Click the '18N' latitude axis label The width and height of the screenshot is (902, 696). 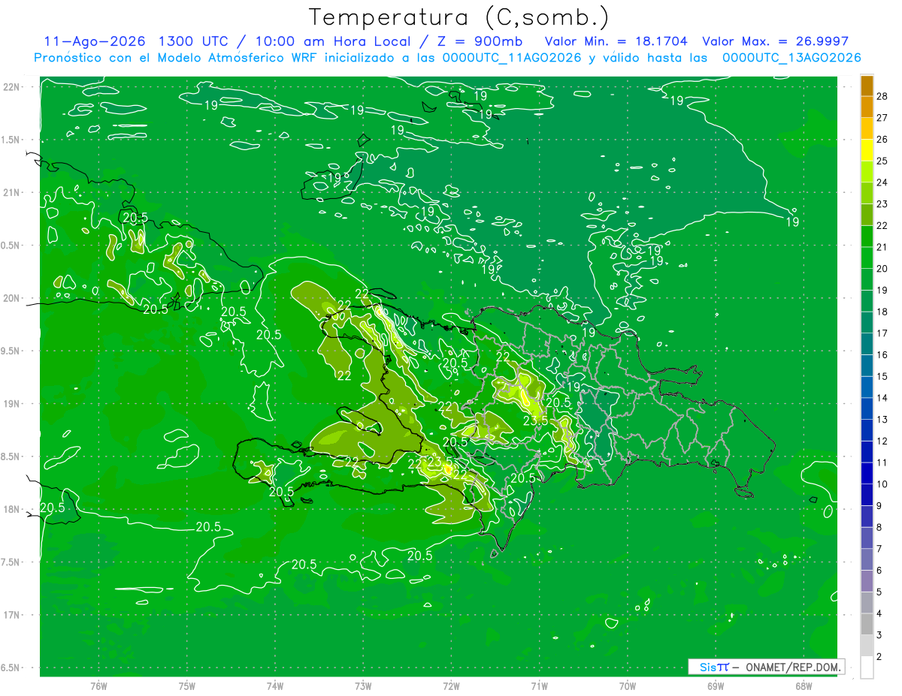point(11,509)
